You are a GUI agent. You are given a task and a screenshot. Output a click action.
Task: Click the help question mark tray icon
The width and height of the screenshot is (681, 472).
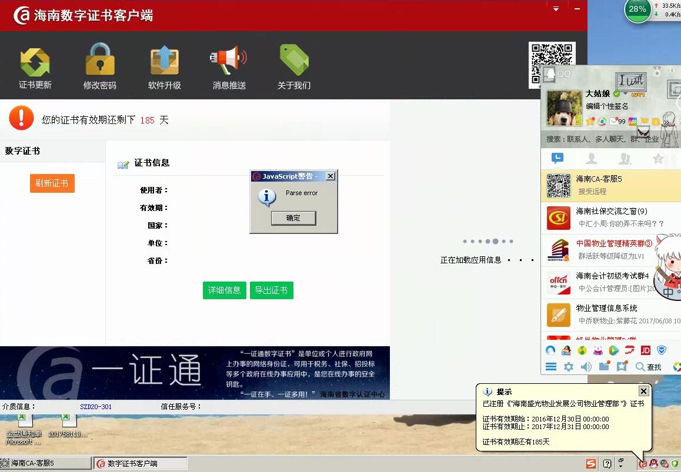(x=607, y=464)
